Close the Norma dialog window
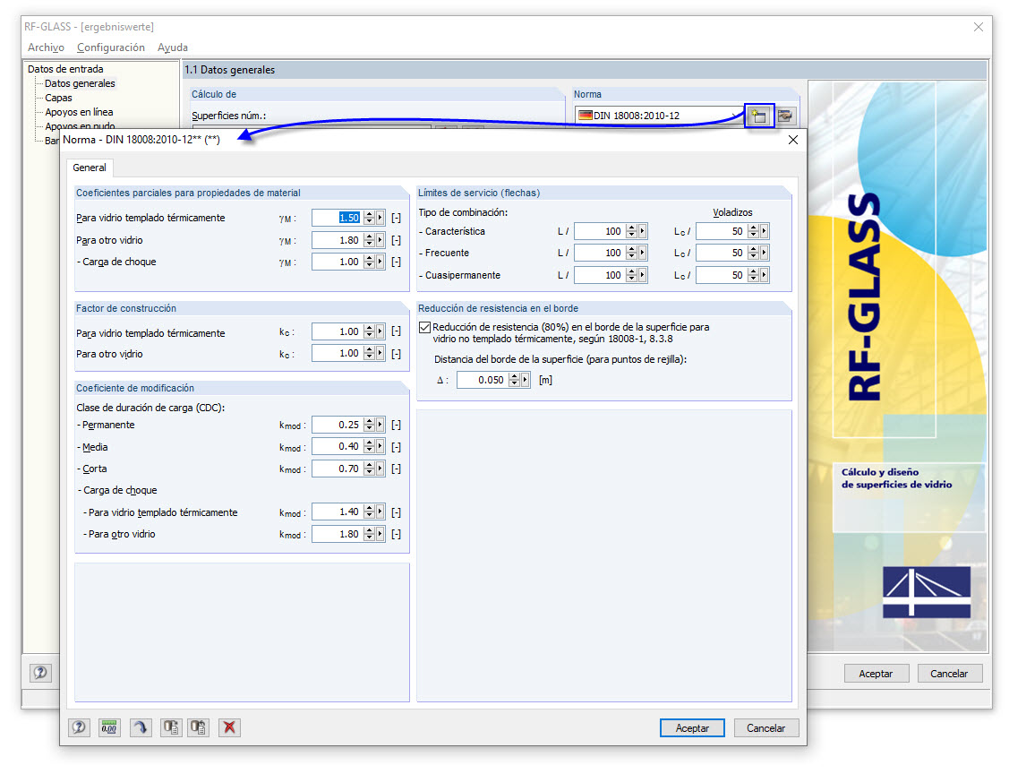The height and width of the screenshot is (774, 1009). (793, 140)
